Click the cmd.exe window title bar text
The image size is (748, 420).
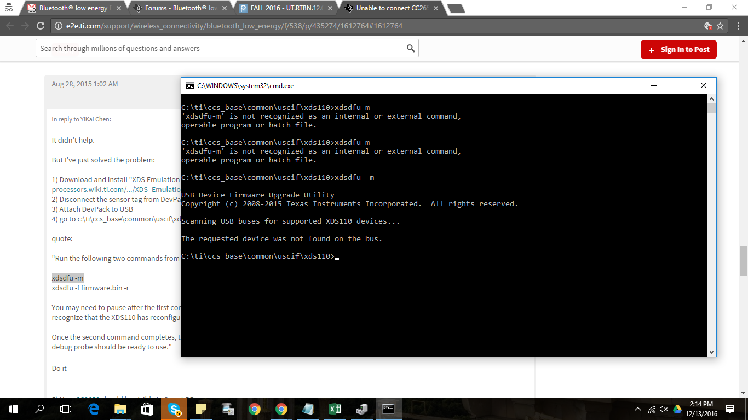[x=245, y=85]
